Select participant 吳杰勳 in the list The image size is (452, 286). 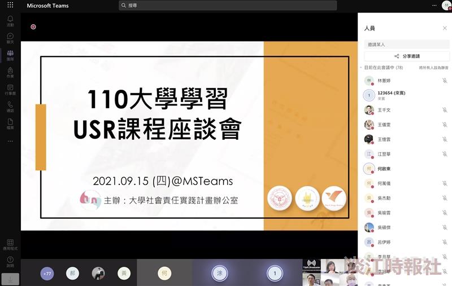click(x=406, y=198)
